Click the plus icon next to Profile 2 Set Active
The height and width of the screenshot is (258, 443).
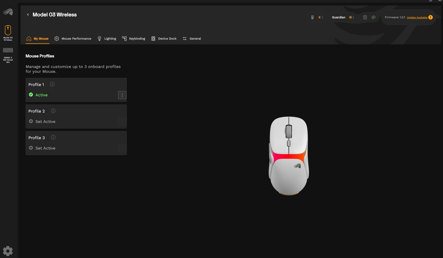(31, 121)
